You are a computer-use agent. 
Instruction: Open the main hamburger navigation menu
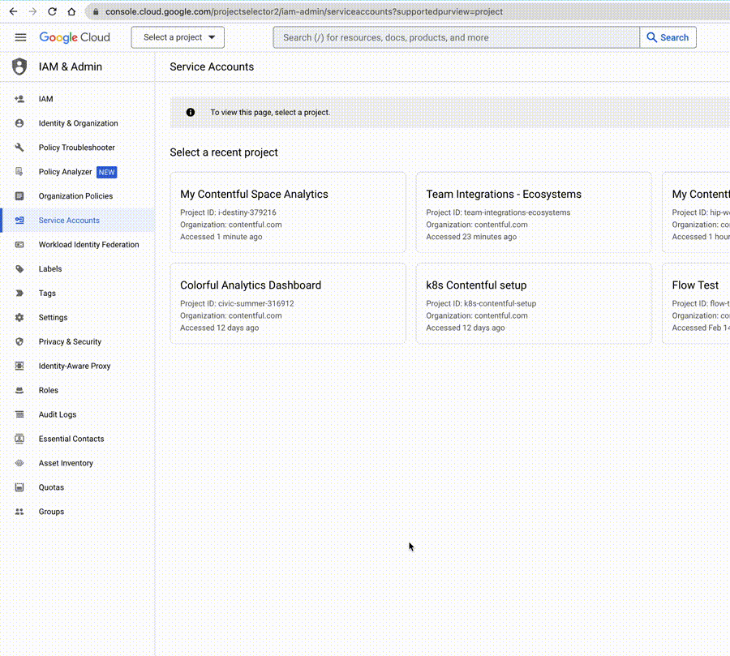20,37
